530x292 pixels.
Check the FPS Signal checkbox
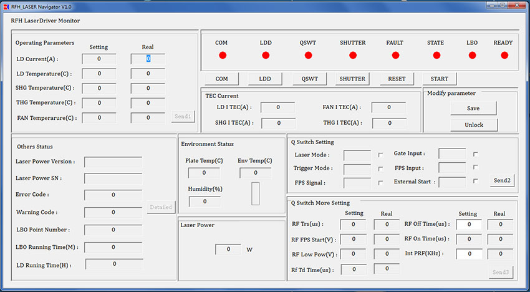click(380, 183)
